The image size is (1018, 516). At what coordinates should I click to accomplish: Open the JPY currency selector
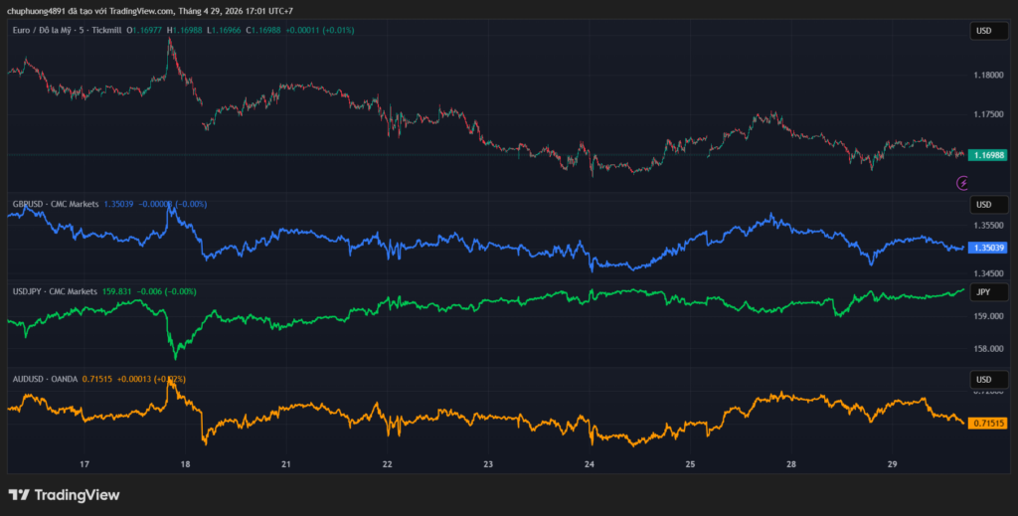pyautogui.click(x=982, y=292)
